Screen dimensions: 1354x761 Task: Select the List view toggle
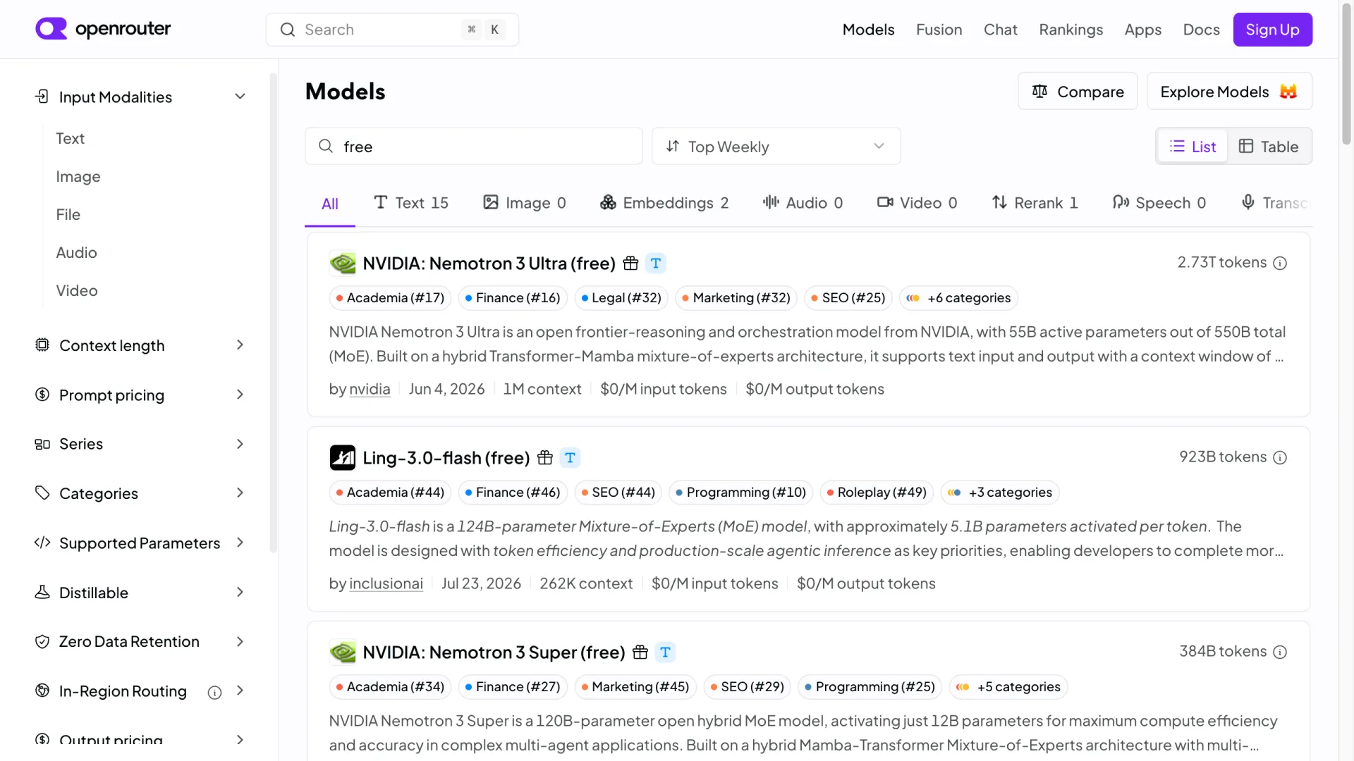pos(1193,146)
